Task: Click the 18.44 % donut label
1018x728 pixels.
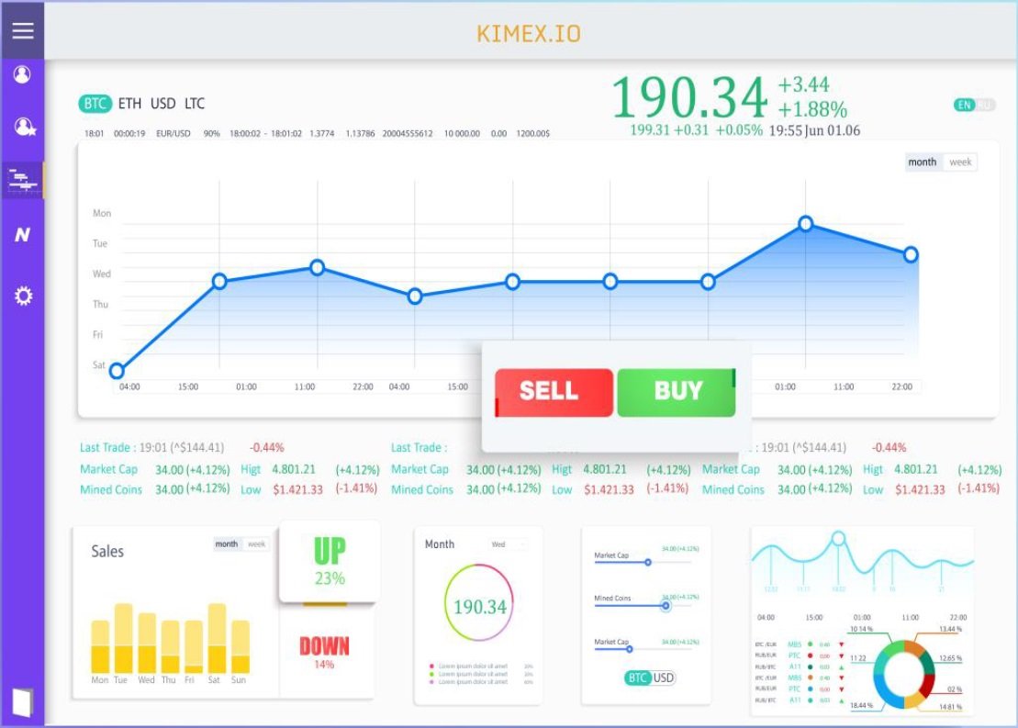Action: click(x=862, y=705)
